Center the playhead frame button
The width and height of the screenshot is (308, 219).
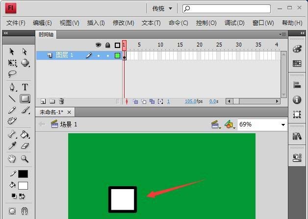[127, 101]
